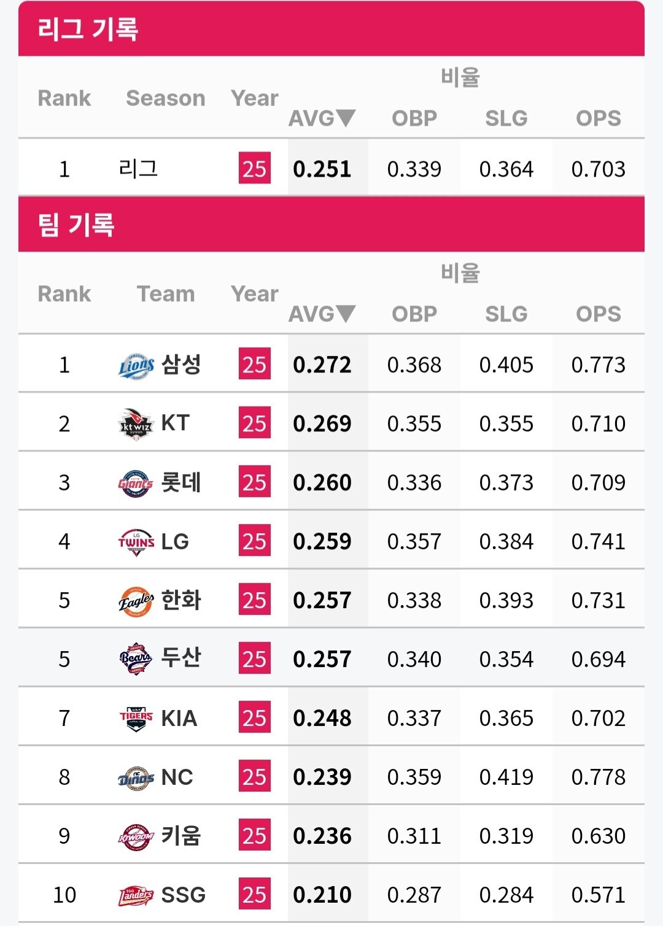This screenshot has height=926, width=663.
Task: Click the KT Wiz team logo
Action: (136, 424)
